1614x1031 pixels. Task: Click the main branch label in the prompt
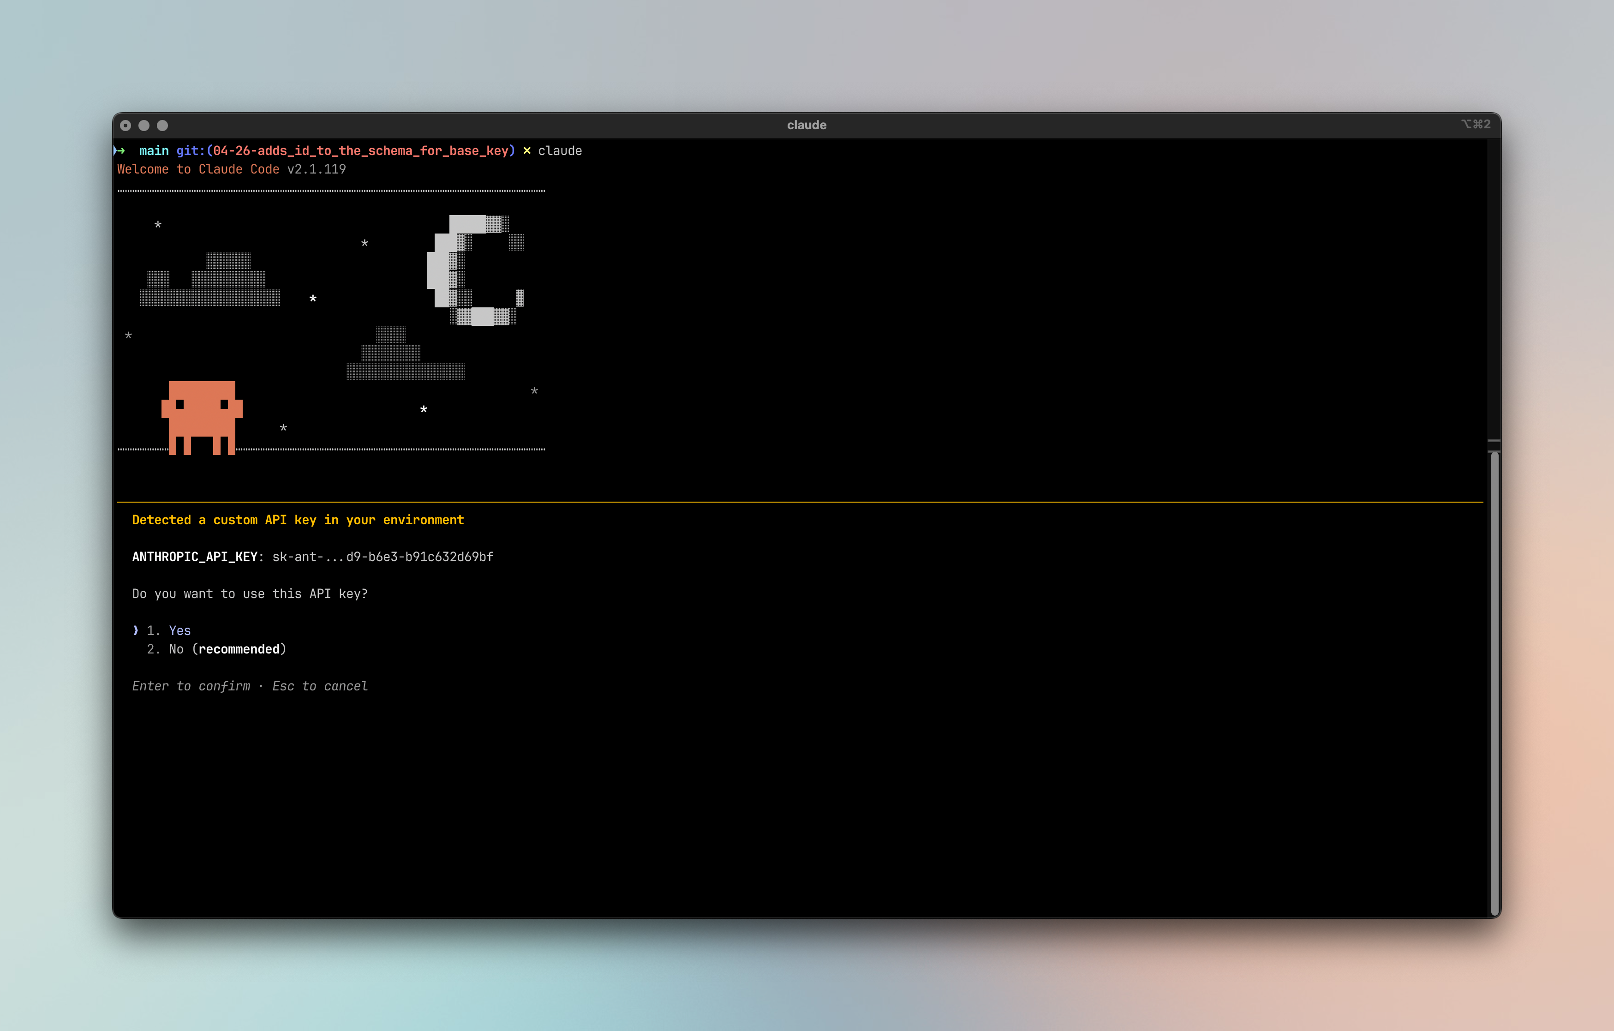(x=154, y=151)
